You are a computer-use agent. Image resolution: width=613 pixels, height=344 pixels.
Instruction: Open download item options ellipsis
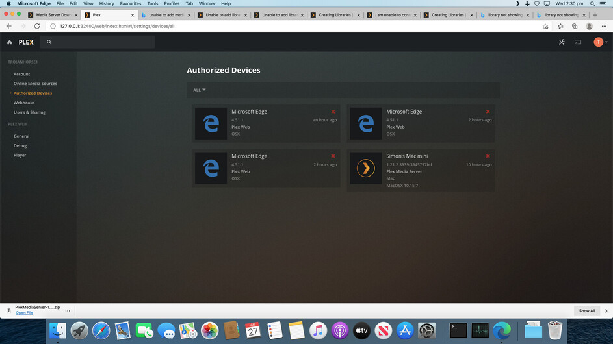pyautogui.click(x=68, y=311)
